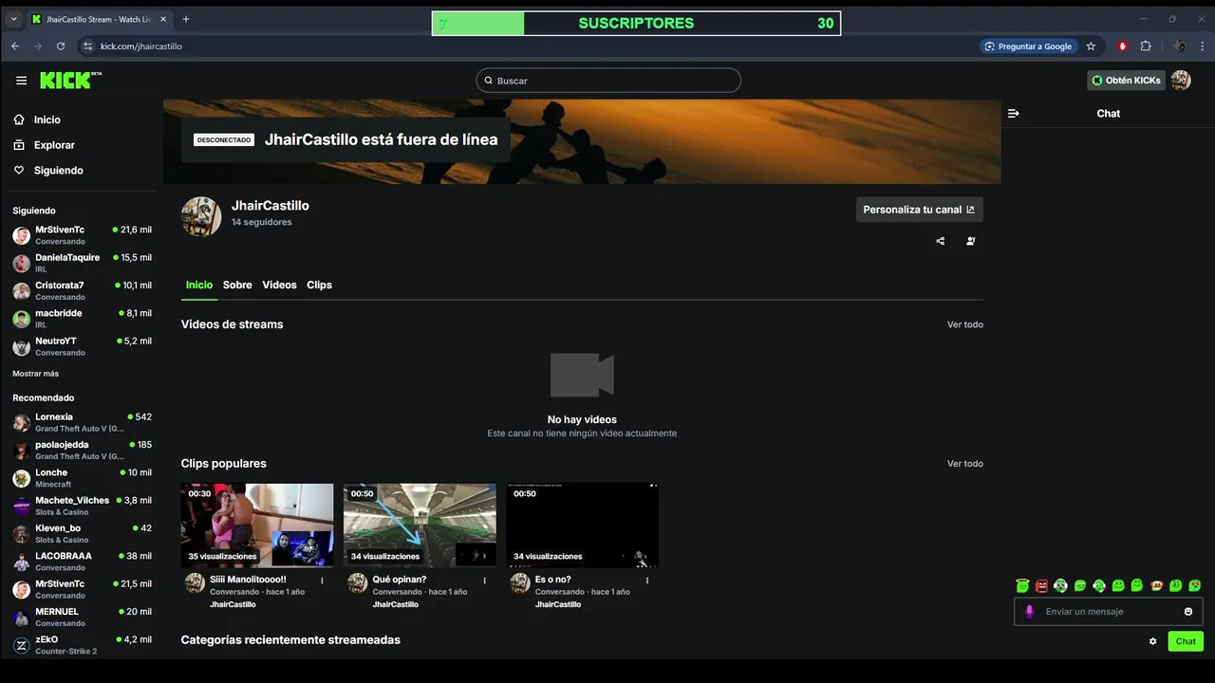Click the site info icon in address bar
This screenshot has height=683, width=1215.
88,46
